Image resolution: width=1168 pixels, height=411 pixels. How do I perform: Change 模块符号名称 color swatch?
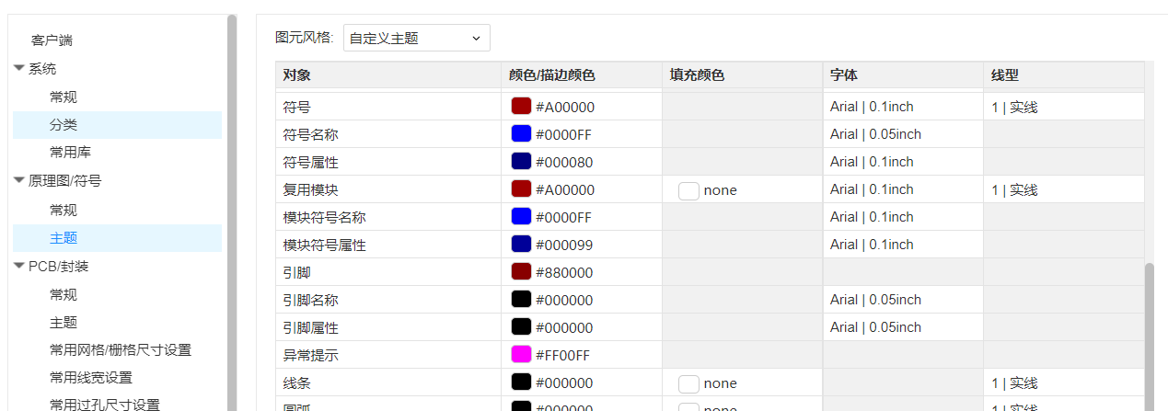click(521, 217)
